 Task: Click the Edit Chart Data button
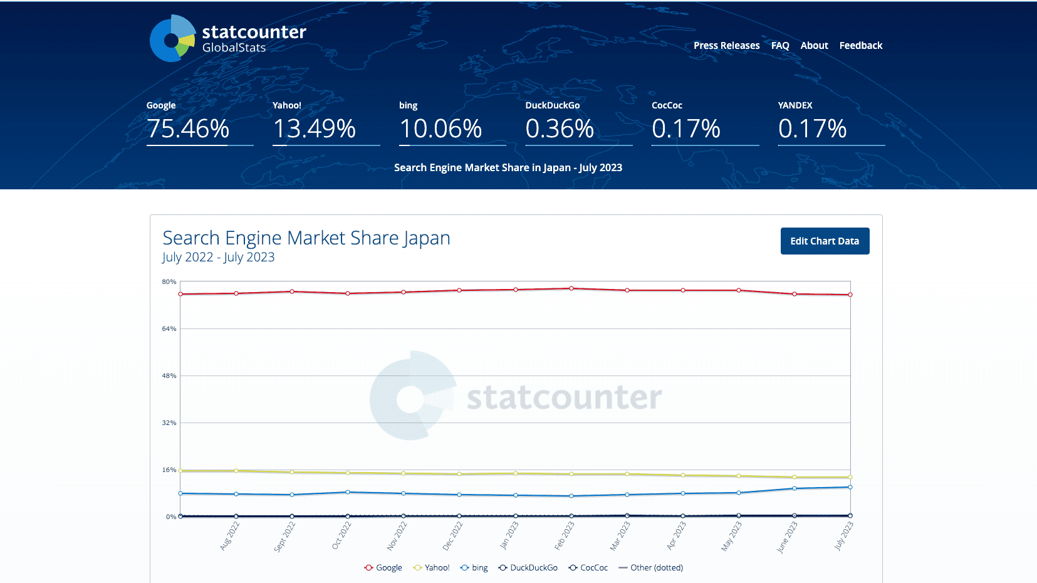click(824, 241)
